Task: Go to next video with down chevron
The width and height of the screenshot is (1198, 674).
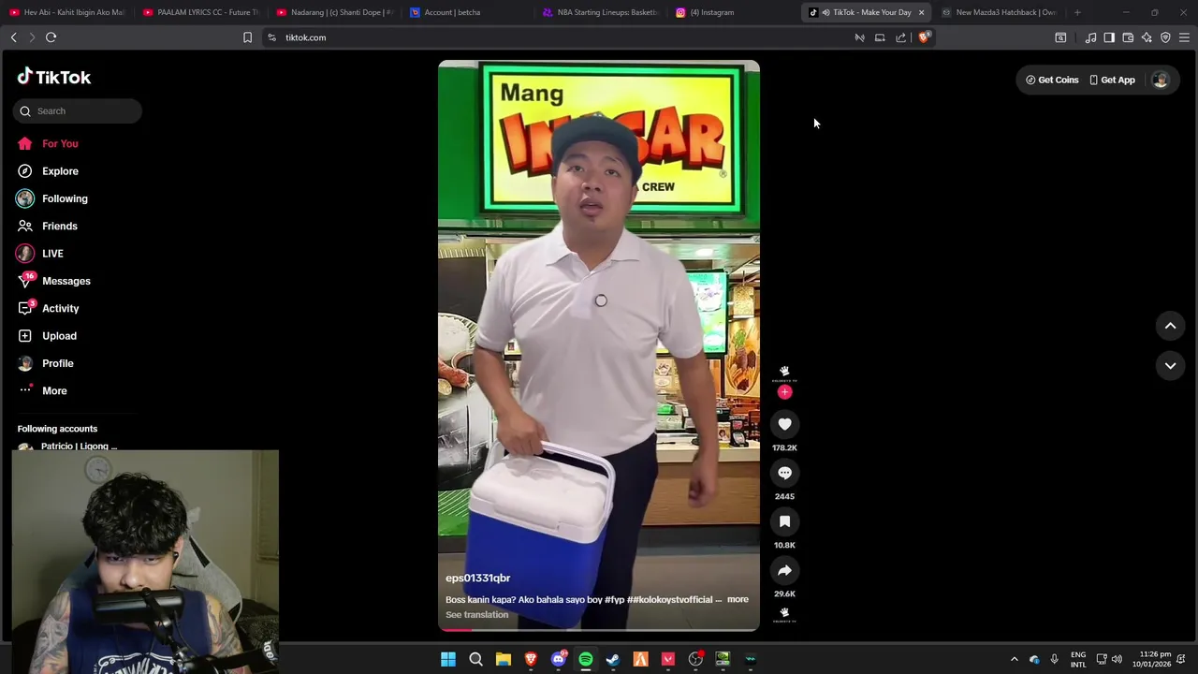Action: pos(1170,366)
